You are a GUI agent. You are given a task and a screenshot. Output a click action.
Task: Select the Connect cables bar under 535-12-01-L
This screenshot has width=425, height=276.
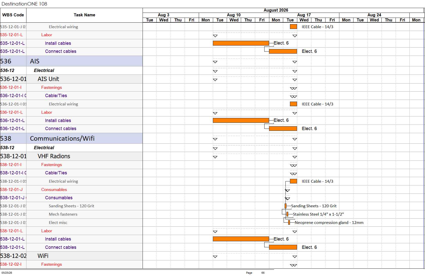click(283, 51)
